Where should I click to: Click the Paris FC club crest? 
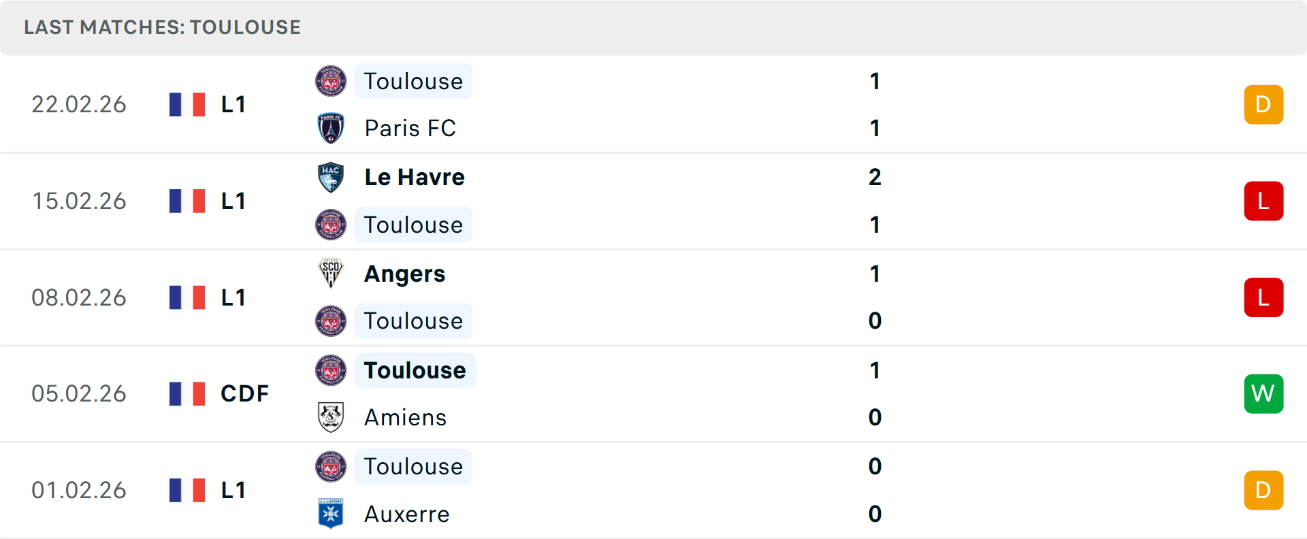tap(331, 128)
